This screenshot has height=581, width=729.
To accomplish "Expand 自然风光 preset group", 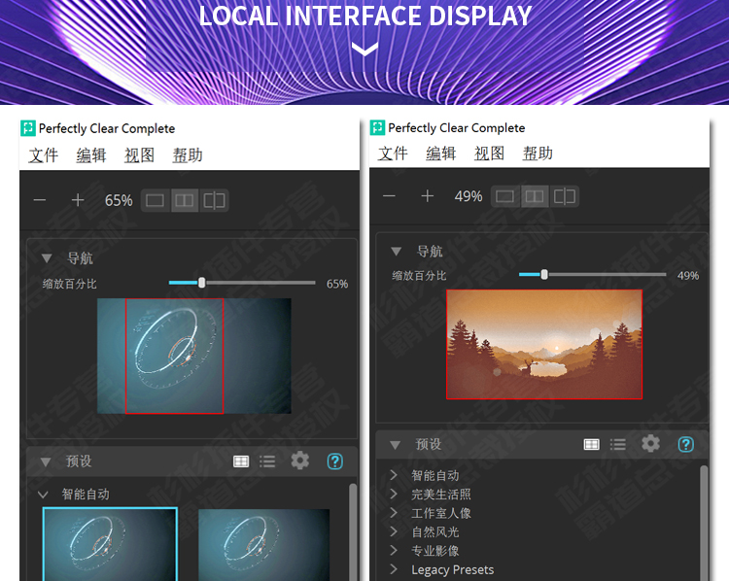I will pos(394,531).
